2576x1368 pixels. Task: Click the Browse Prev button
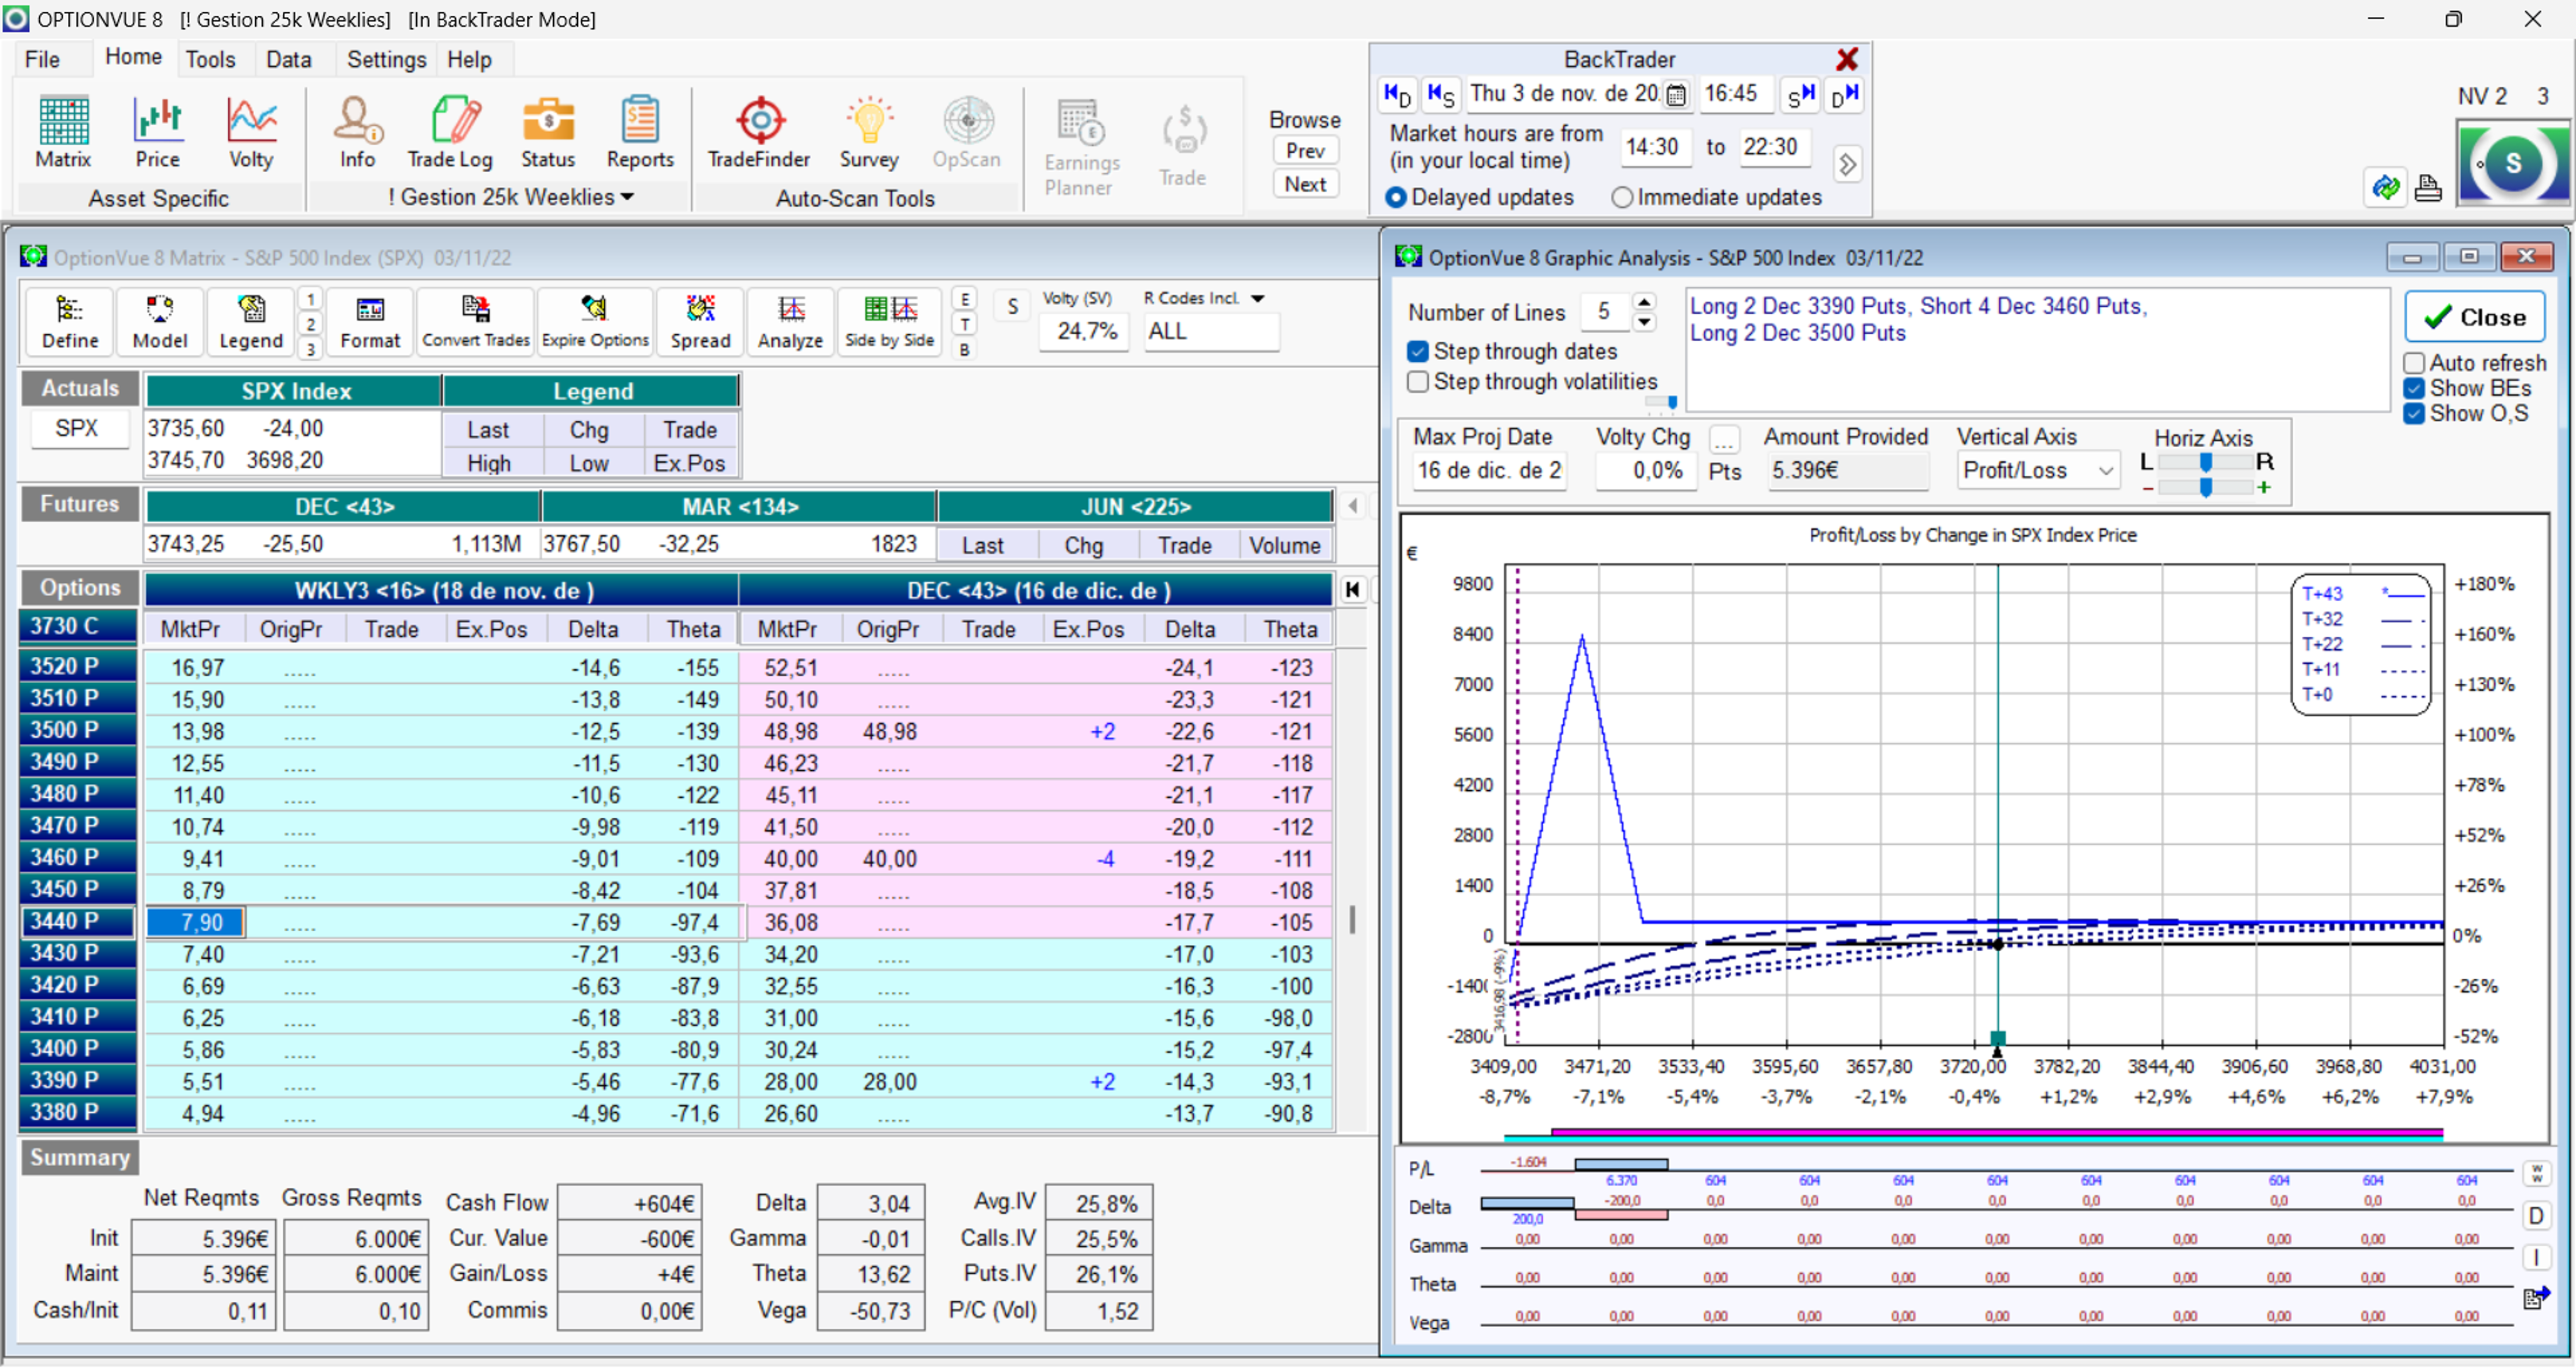pyautogui.click(x=1305, y=150)
